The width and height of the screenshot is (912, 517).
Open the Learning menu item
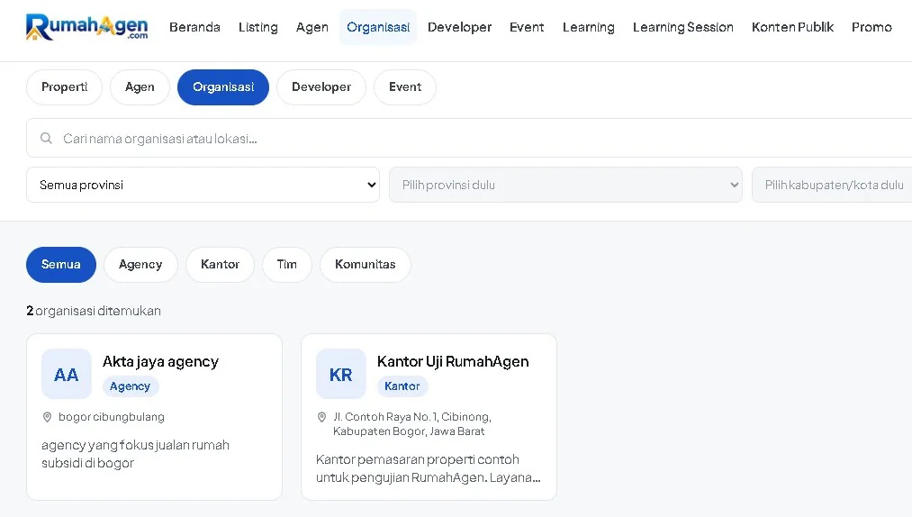(x=589, y=27)
